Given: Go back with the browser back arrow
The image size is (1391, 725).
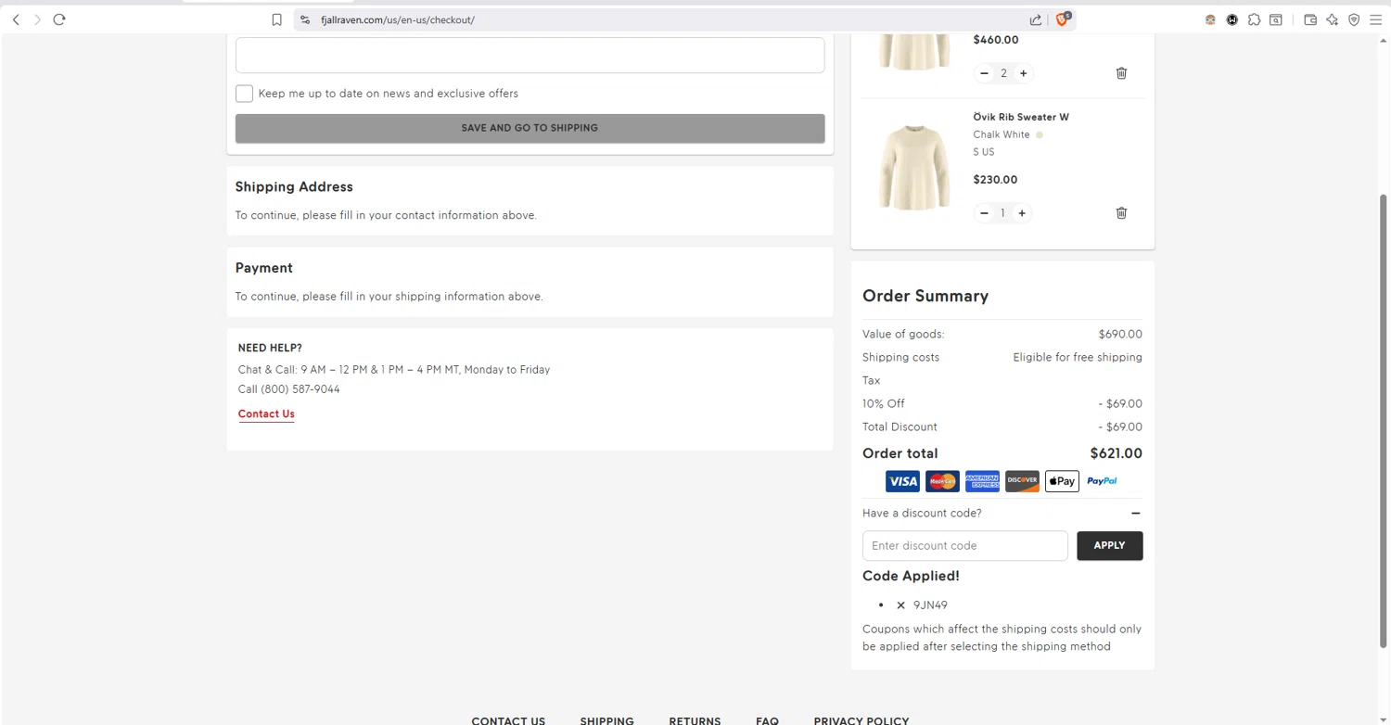Looking at the screenshot, I should click(x=16, y=19).
